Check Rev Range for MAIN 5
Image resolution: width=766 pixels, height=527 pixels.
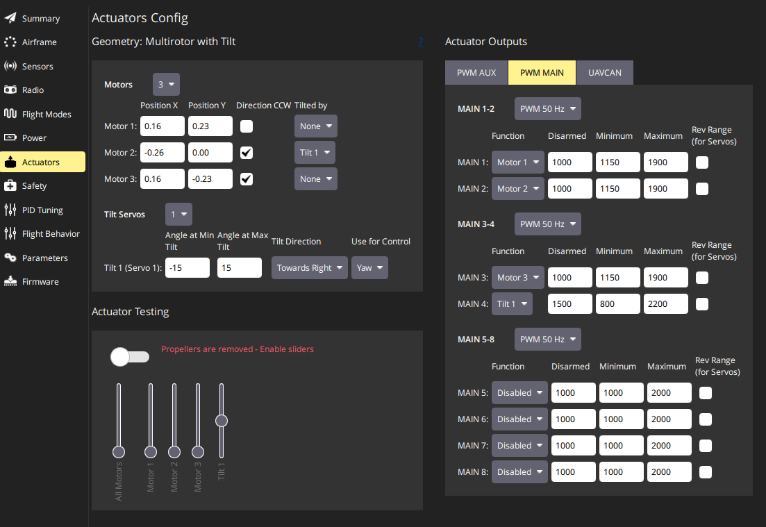[x=706, y=393]
